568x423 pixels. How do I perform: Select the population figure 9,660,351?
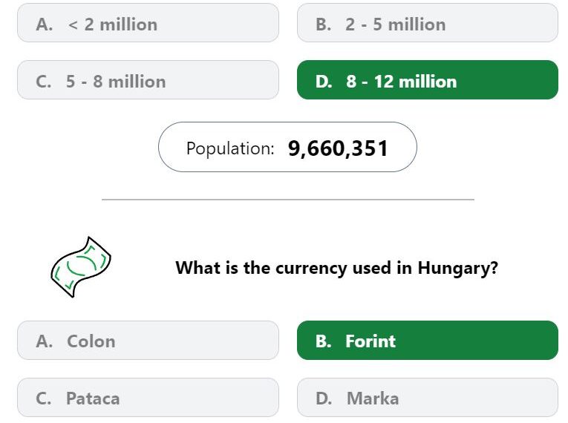338,148
